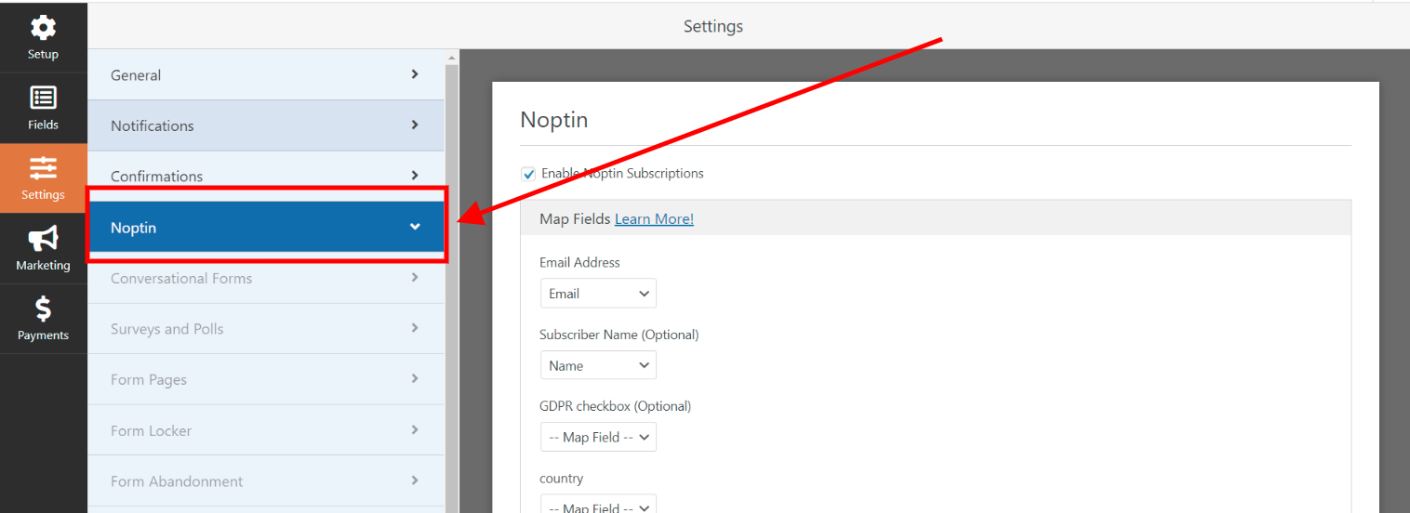This screenshot has height=513, width=1410.
Task: Expand the Form Abandonment chevron
Action: pyautogui.click(x=415, y=480)
